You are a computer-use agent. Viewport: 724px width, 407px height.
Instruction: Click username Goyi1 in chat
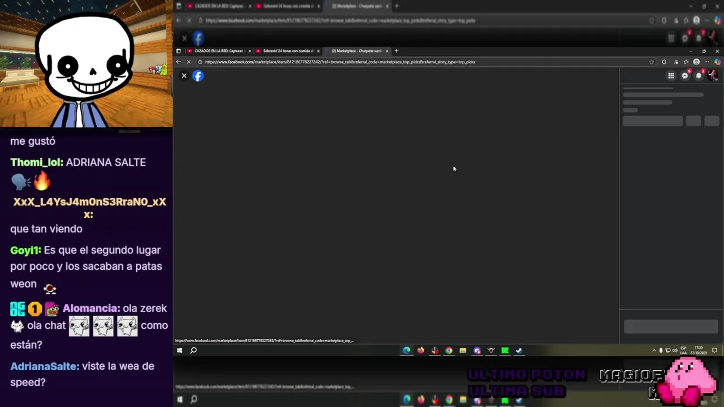pos(25,250)
